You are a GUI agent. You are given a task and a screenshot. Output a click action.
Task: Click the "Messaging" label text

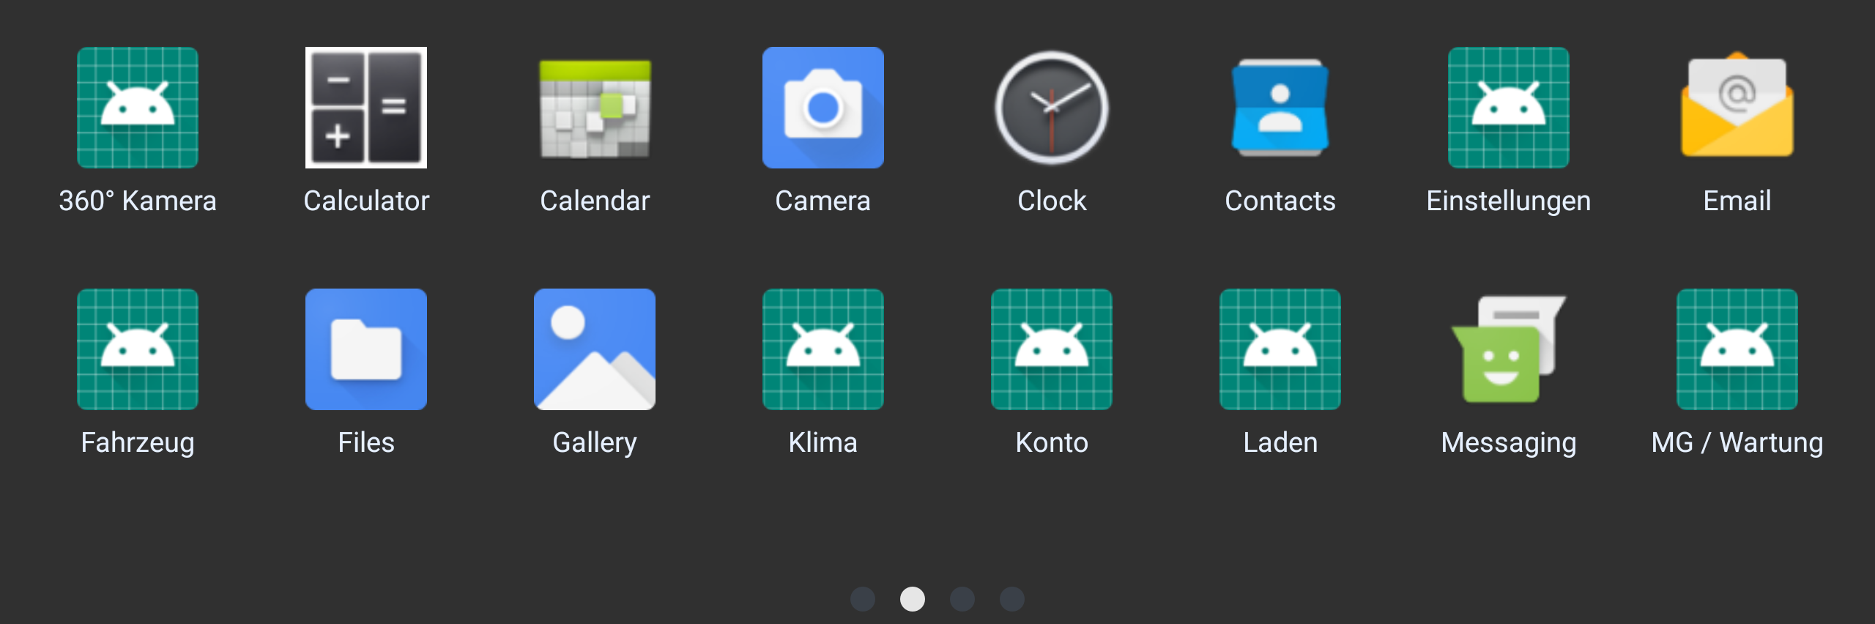coord(1509,443)
